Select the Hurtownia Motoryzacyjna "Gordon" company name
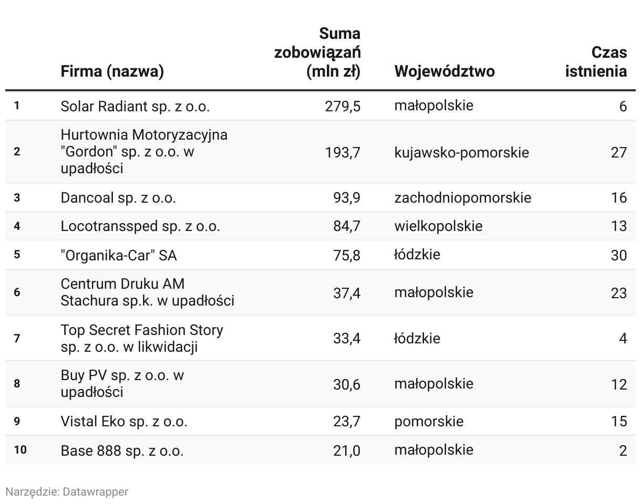The width and height of the screenshot is (641, 504). pyautogui.click(x=144, y=152)
